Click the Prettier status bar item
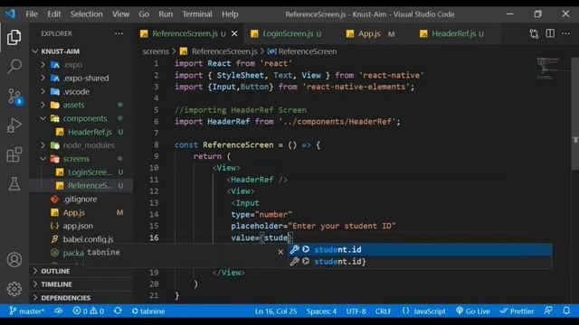 pos(517,311)
